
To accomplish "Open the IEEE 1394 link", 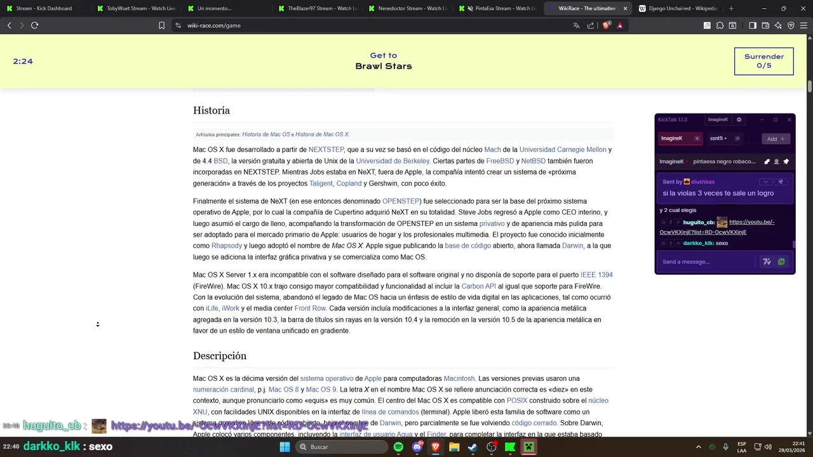I will 596,275.
